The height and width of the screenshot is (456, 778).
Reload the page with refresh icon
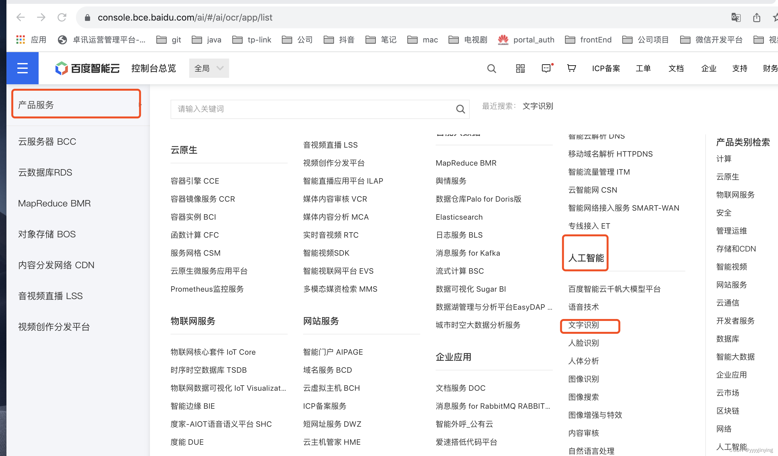(x=62, y=17)
